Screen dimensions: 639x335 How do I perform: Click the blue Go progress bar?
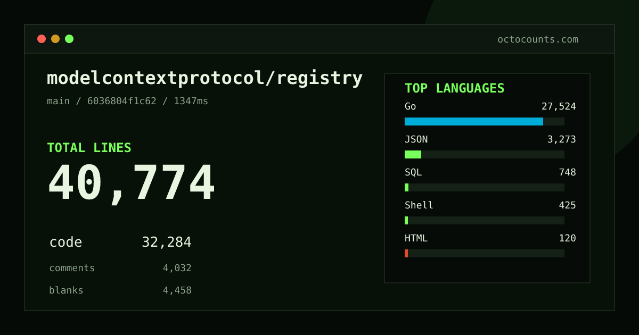[x=474, y=121]
